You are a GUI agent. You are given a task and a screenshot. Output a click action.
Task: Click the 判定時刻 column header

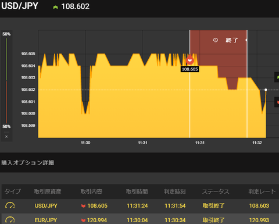175,191
